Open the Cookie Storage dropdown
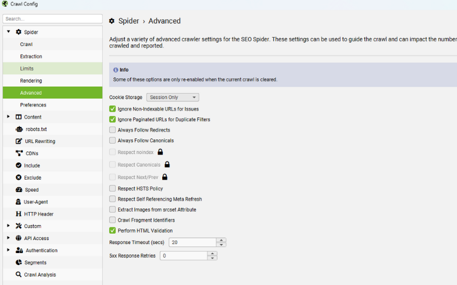This screenshot has height=285, width=457. [173, 97]
